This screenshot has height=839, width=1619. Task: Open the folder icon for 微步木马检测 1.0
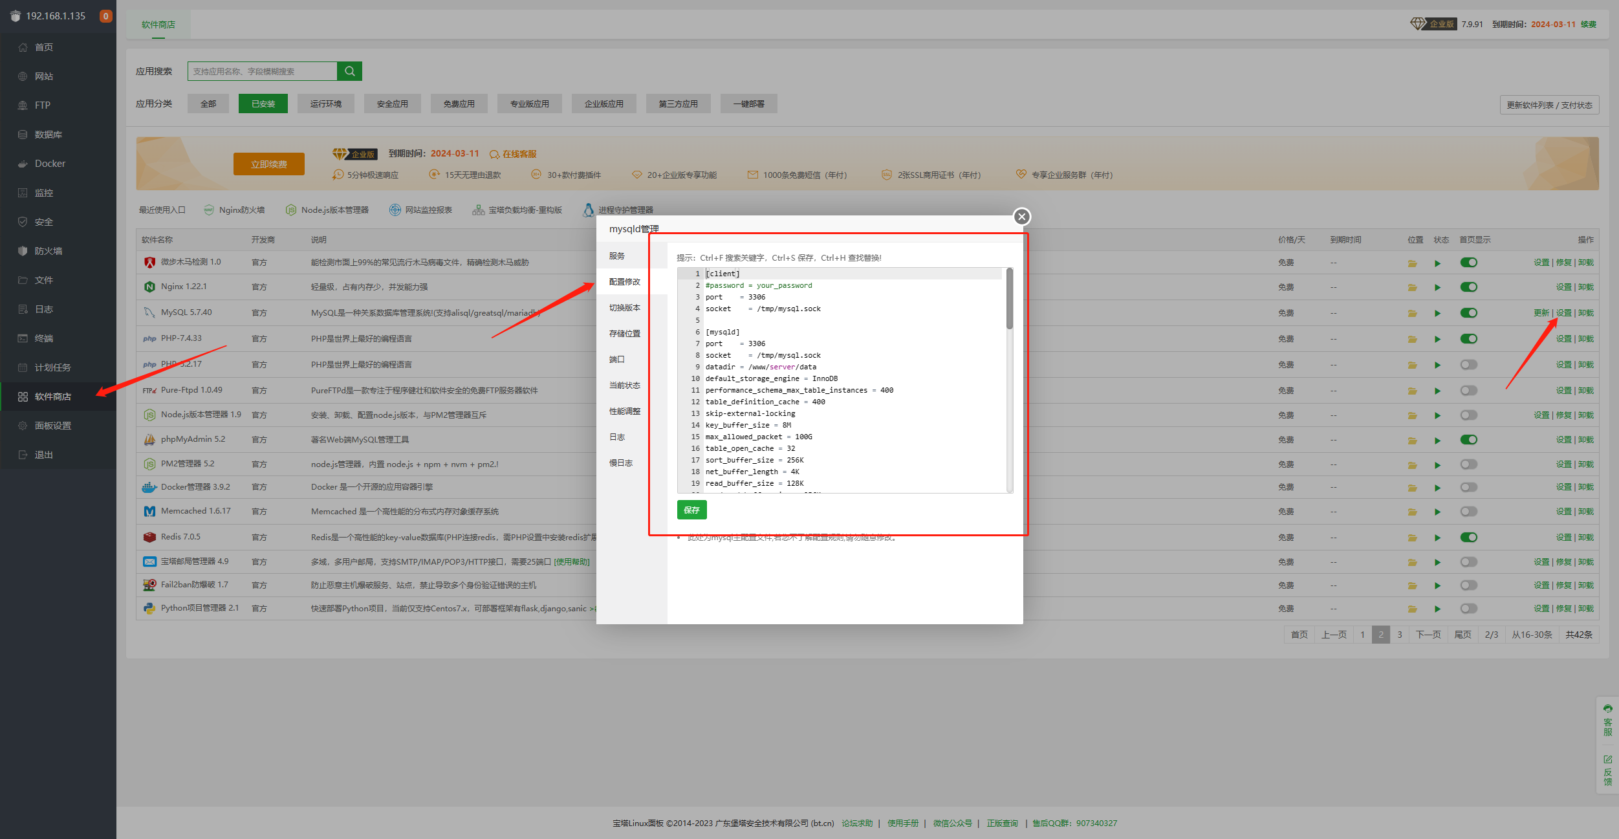coord(1413,263)
